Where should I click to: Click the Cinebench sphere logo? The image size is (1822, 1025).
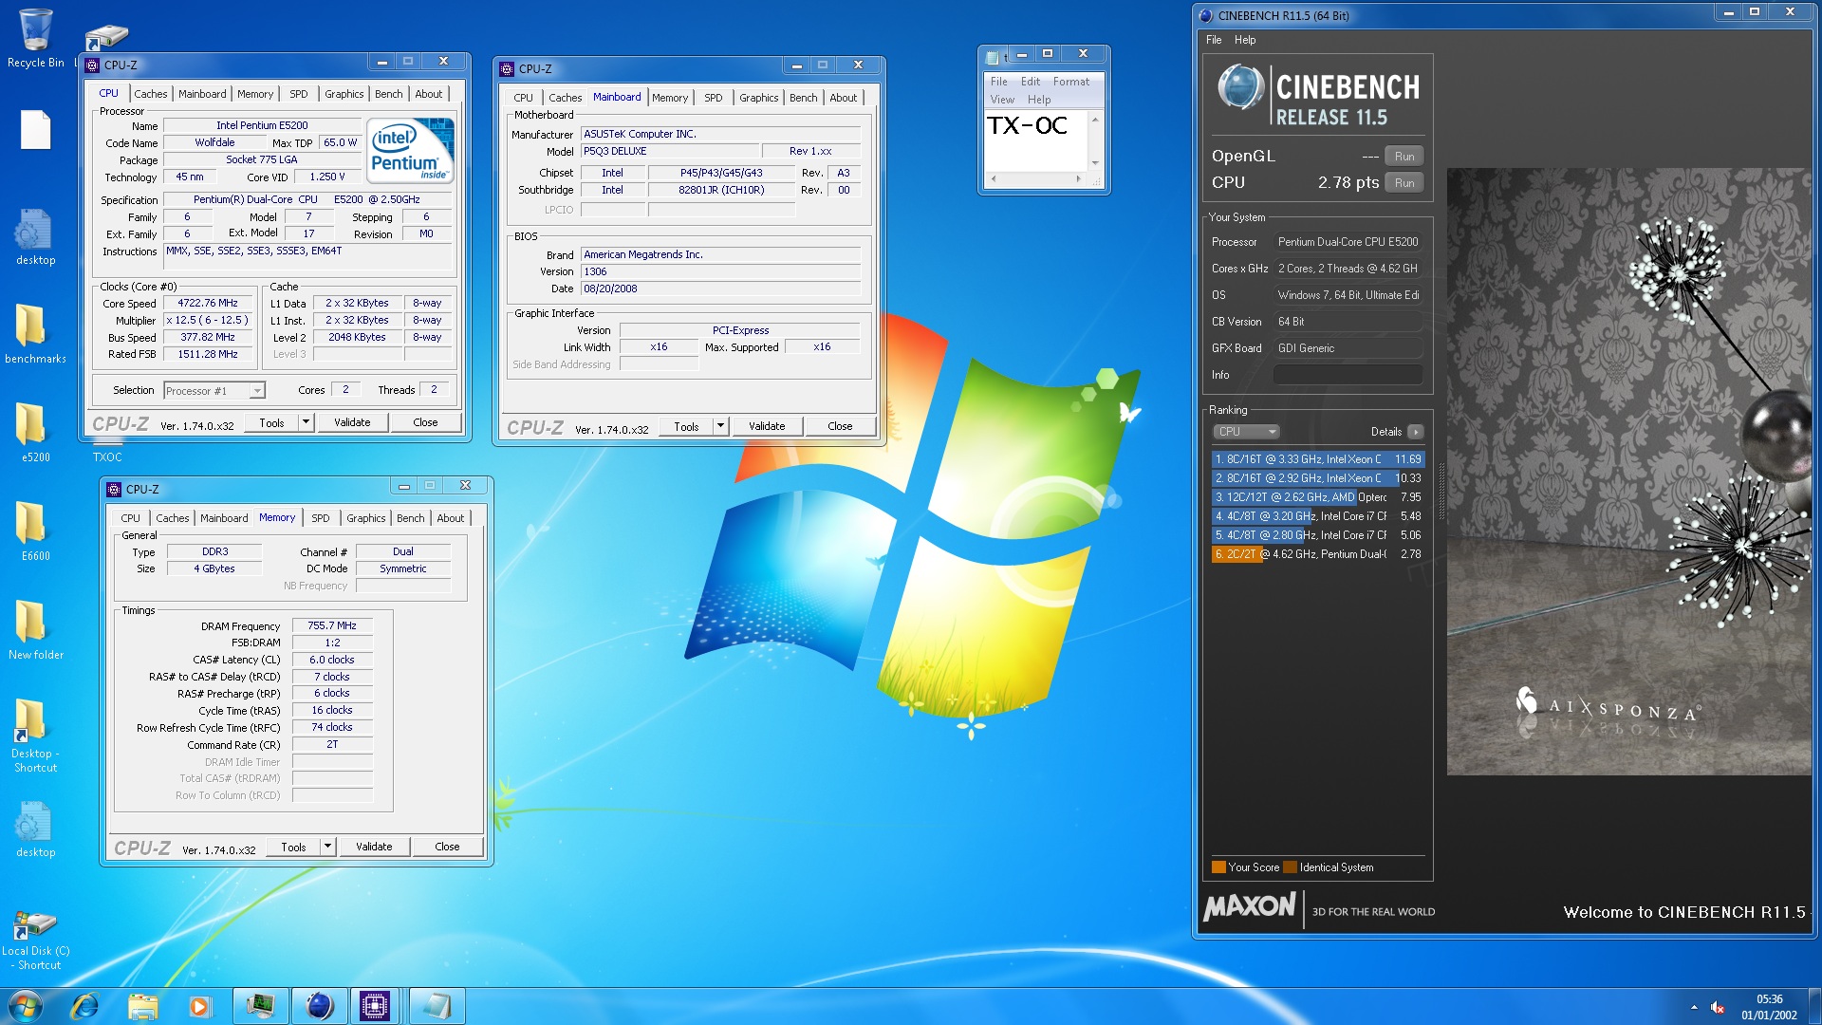[x=1240, y=87]
